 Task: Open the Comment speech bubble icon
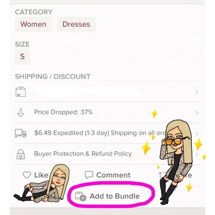tap(89, 175)
